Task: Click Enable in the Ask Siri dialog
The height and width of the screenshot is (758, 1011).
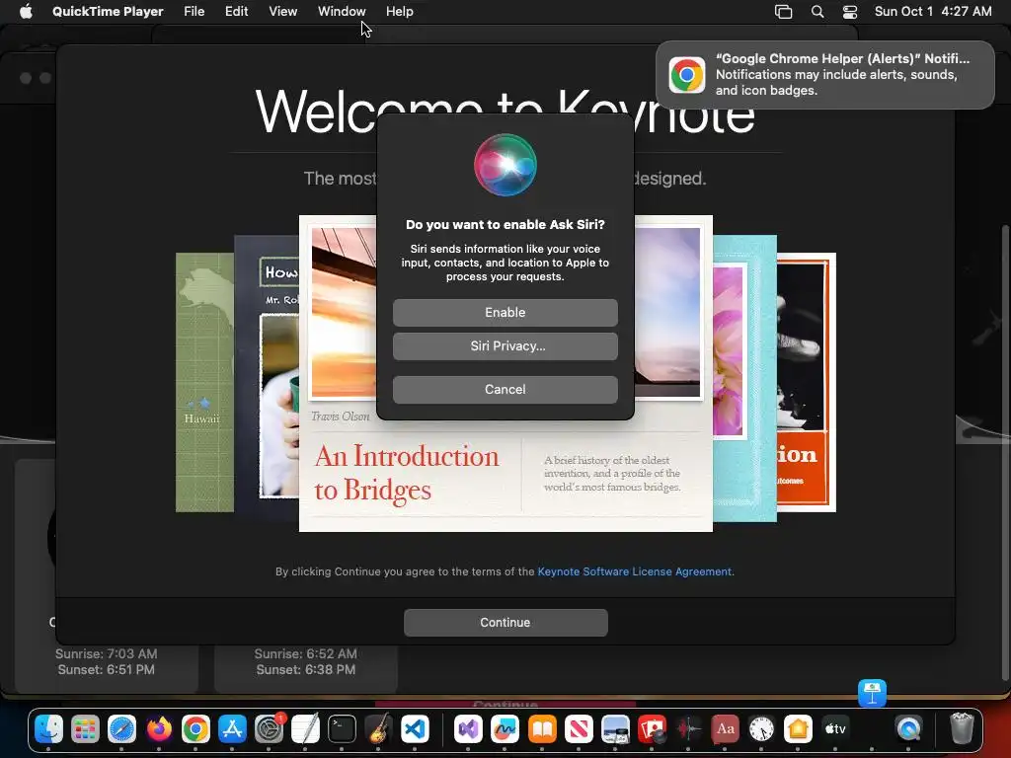Action: click(x=505, y=313)
